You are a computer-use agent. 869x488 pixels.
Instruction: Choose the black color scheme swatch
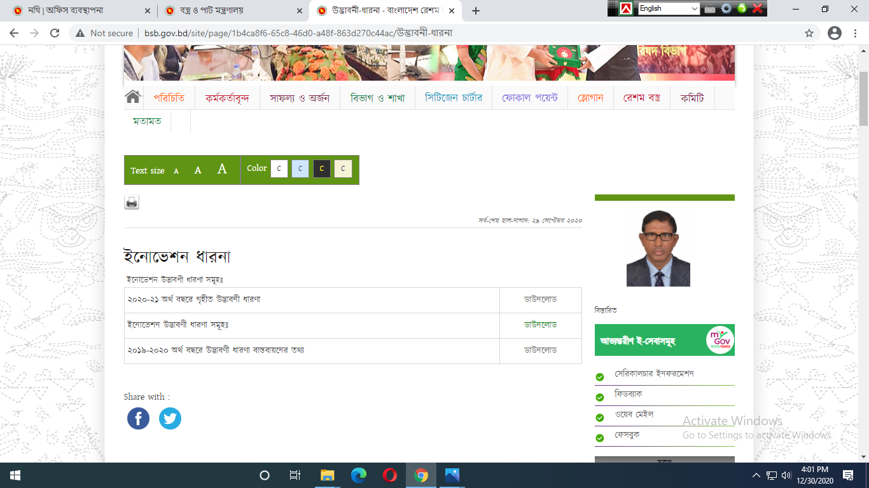point(321,168)
